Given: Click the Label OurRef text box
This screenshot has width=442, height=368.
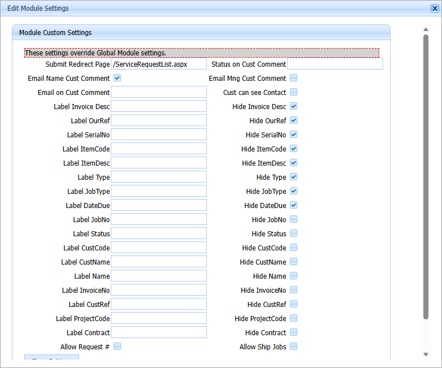Looking at the screenshot, I should [x=159, y=120].
